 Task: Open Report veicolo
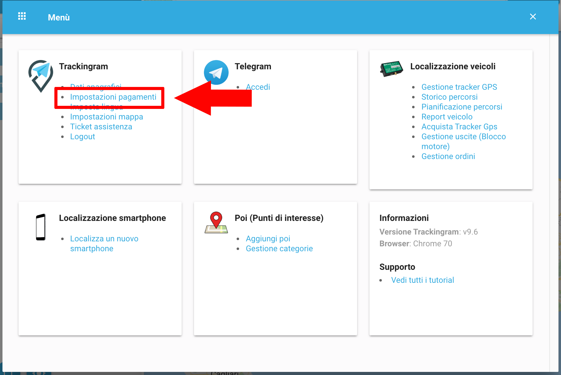(447, 117)
